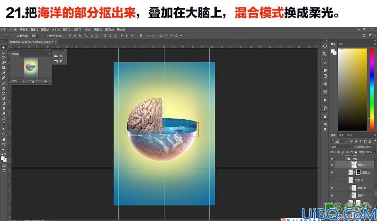Lock image pixels brush icon
Image resolution: width=377 pixels, height=221 pixels.
343,152
